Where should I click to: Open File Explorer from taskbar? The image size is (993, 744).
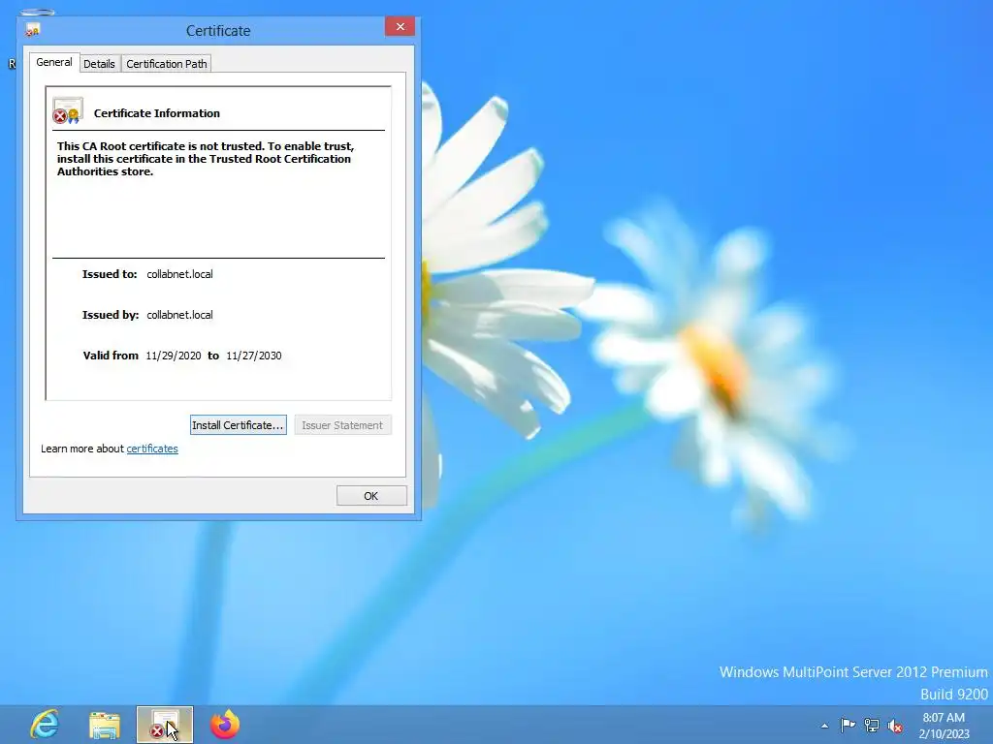pos(105,725)
